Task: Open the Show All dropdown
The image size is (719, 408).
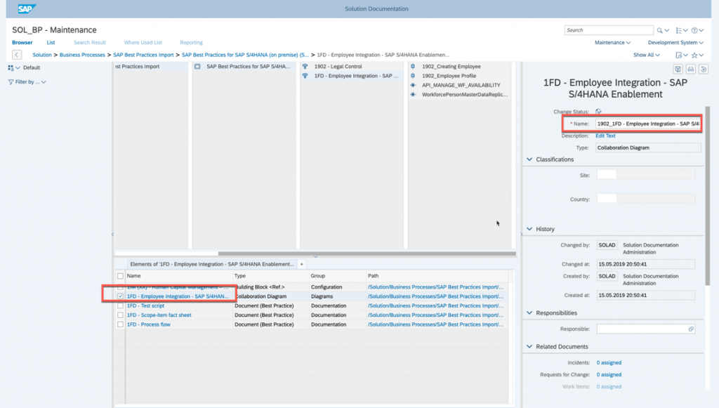Action: pyautogui.click(x=647, y=55)
